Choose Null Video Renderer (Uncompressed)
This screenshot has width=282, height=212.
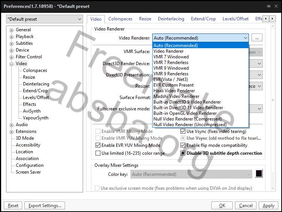pos(200,125)
